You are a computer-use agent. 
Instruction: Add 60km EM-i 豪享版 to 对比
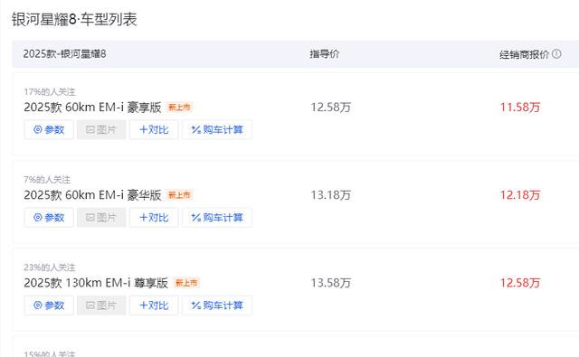(x=154, y=130)
